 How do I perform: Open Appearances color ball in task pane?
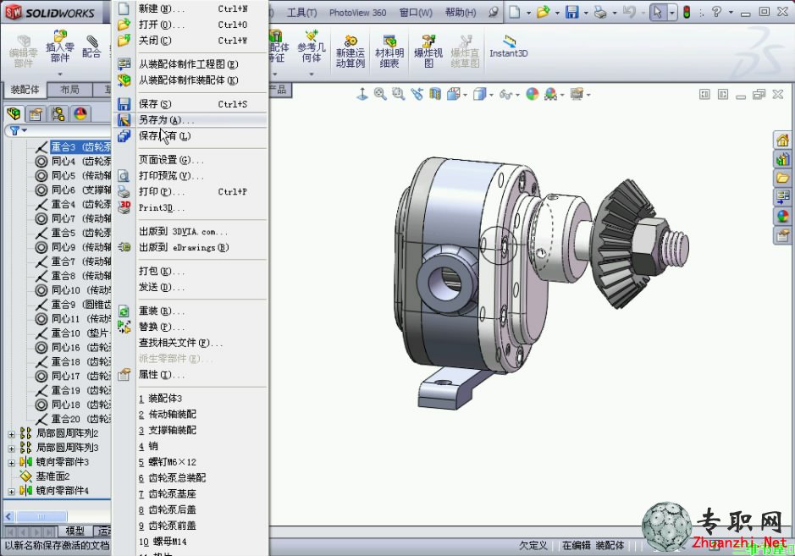click(x=782, y=217)
